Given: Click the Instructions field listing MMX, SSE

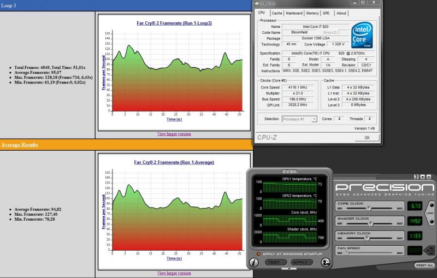Looking at the screenshot, I should tap(328, 71).
